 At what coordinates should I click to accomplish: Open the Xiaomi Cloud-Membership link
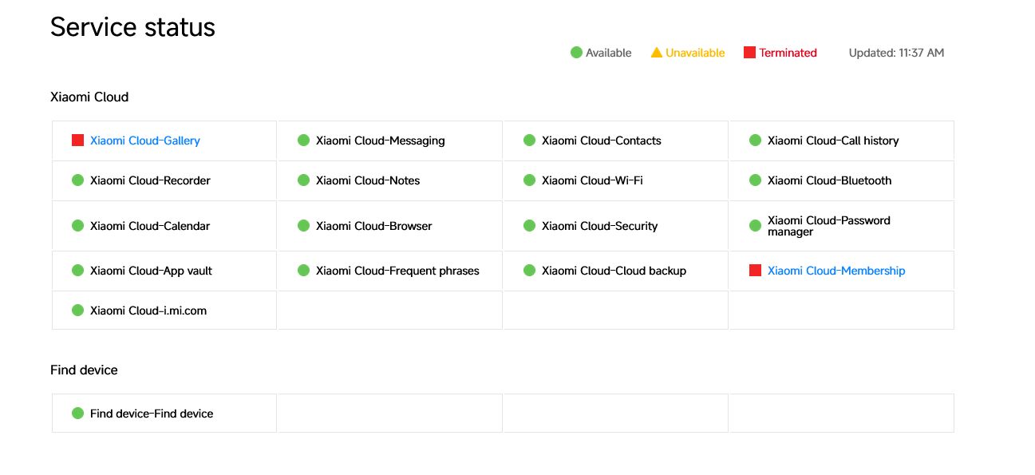coord(836,271)
